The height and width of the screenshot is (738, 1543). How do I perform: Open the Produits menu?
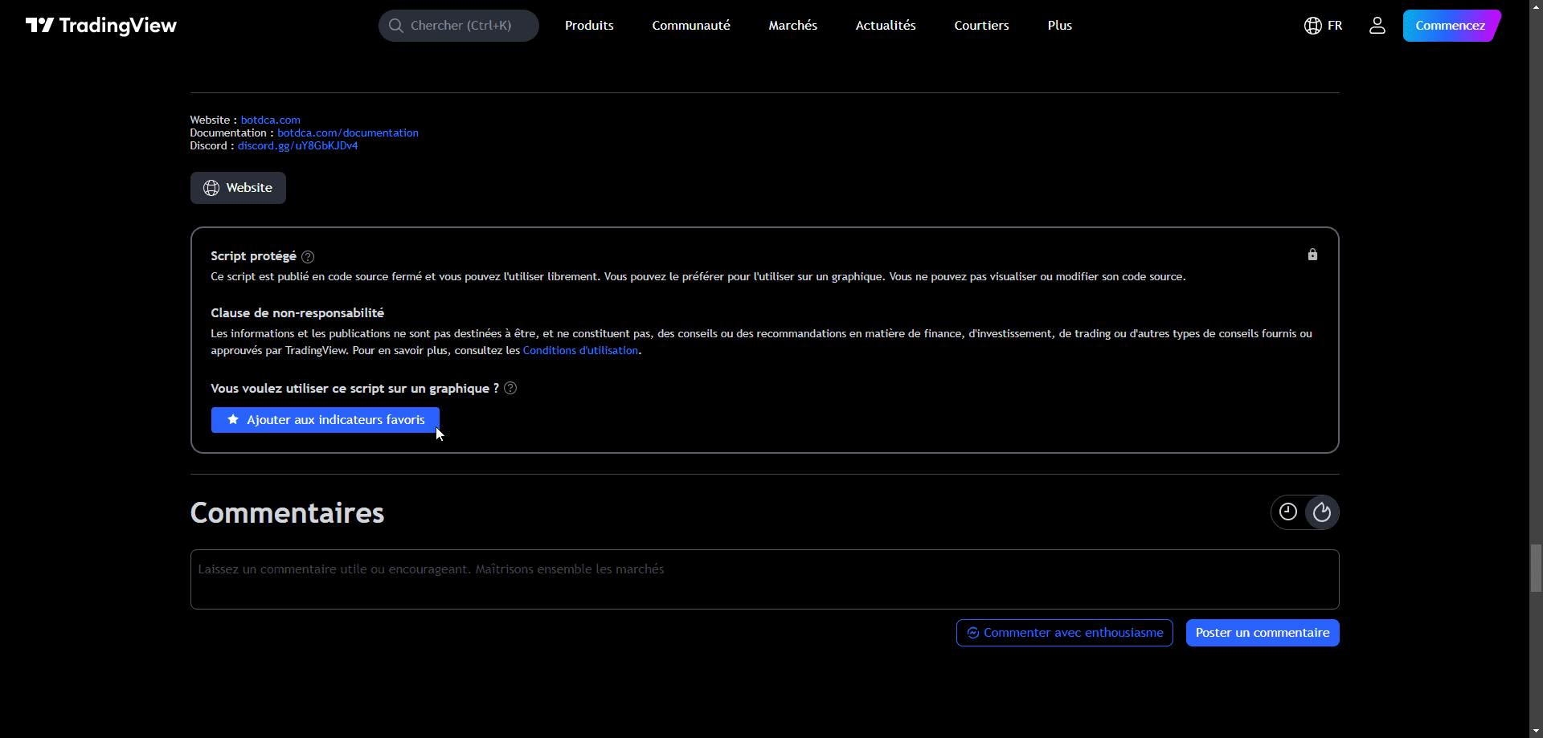[x=589, y=26]
